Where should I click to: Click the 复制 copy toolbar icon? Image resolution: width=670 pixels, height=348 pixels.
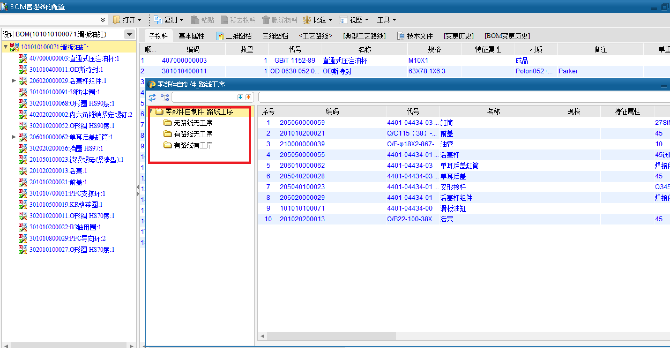click(158, 20)
